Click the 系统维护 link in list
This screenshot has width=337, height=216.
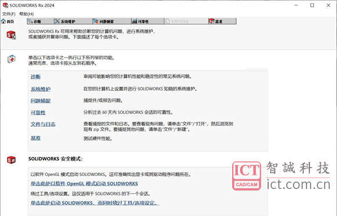(x=41, y=89)
